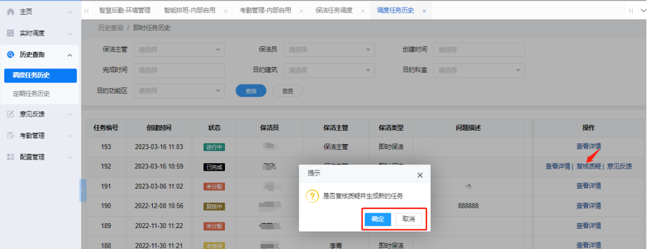Expand the 配置管理 menu chevron
The width and height of the screenshot is (647, 249).
coord(70,157)
